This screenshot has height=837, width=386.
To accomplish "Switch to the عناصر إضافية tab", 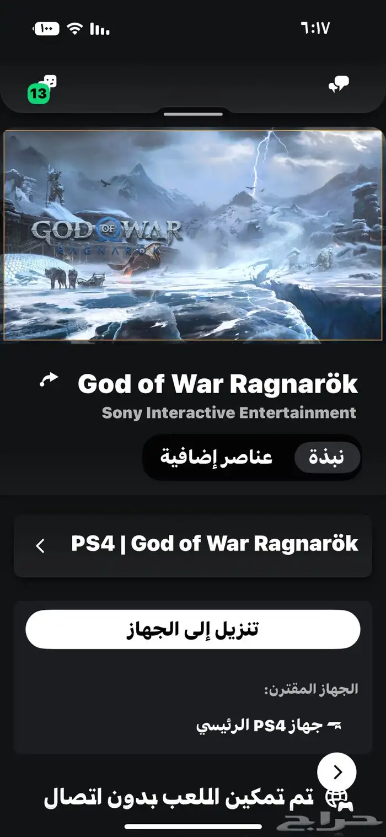I will (x=216, y=458).
